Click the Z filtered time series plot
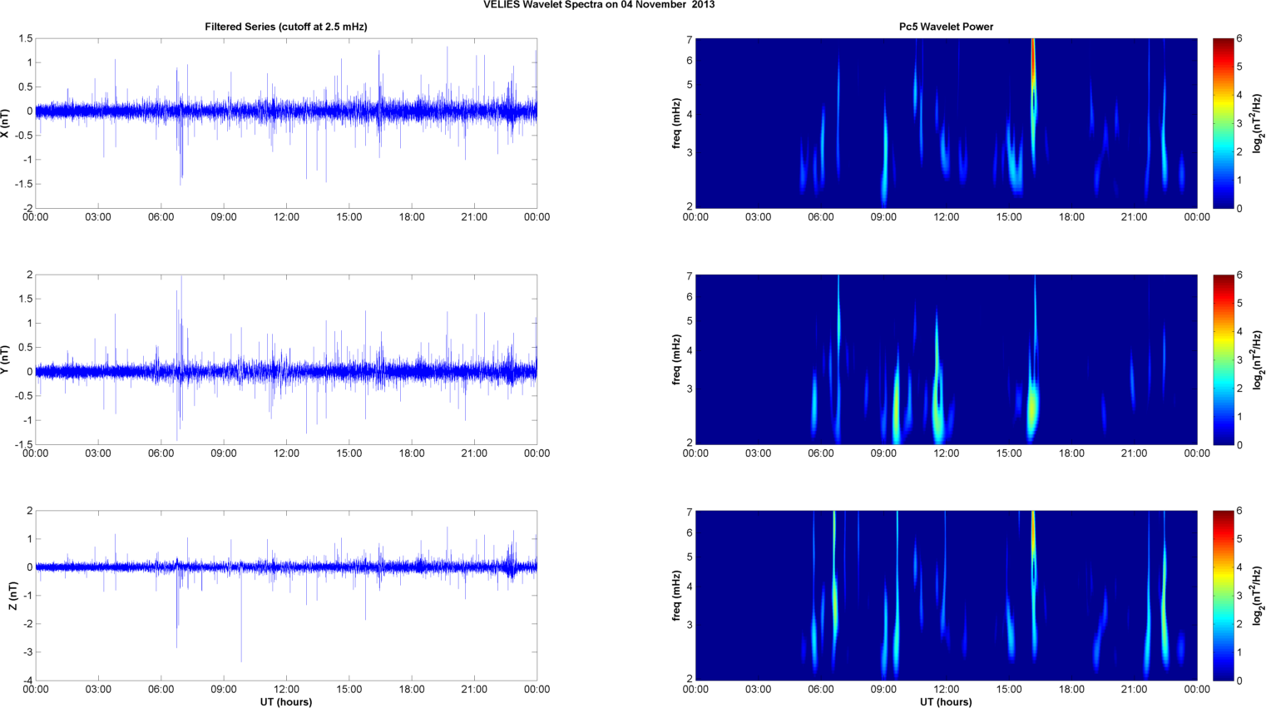Screen dimensions: 1266x708 pos(286,596)
